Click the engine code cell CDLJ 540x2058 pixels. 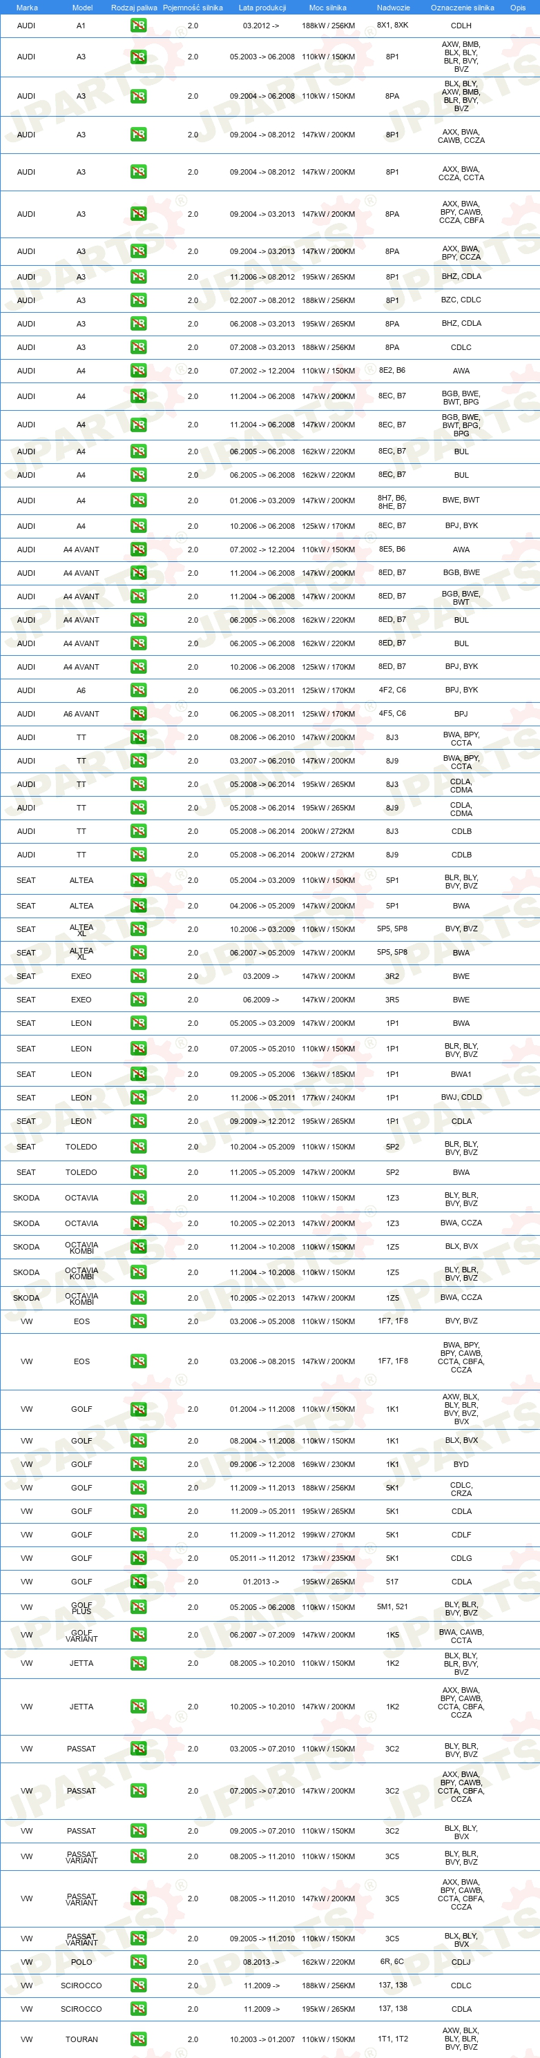click(x=461, y=1962)
